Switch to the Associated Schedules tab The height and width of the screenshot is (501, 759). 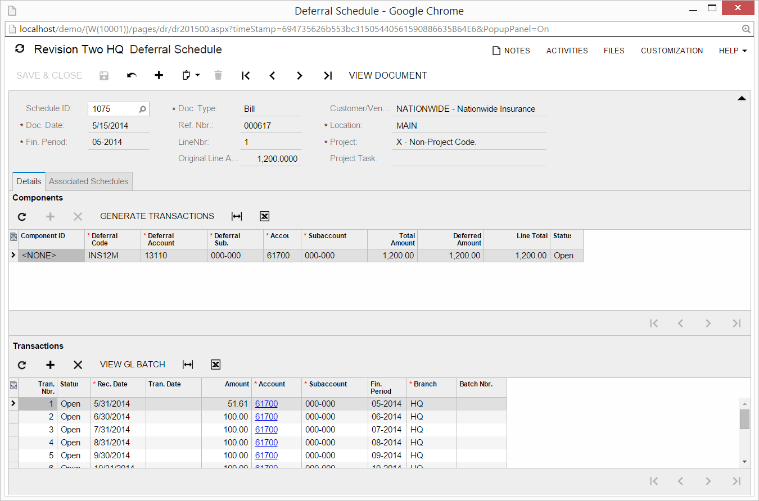pyautogui.click(x=89, y=181)
